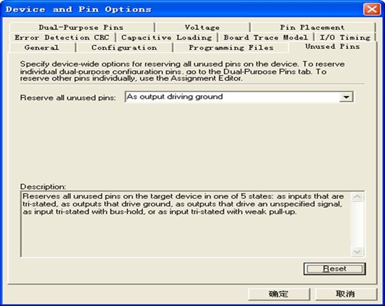
Task: Confirm with the 确定 button
Action: pyautogui.click(x=278, y=294)
